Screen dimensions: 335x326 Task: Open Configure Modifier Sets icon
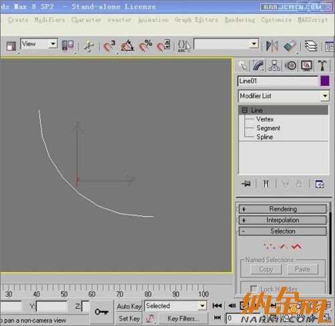coord(320,184)
